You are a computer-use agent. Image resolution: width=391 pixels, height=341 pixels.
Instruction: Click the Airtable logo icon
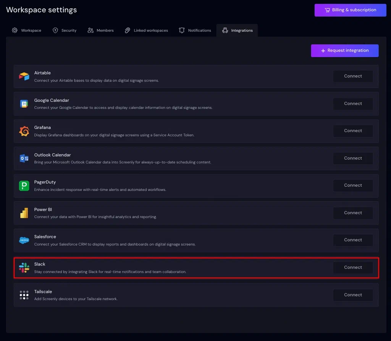click(24, 76)
